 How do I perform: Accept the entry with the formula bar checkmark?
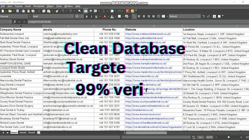(x=19, y=22)
